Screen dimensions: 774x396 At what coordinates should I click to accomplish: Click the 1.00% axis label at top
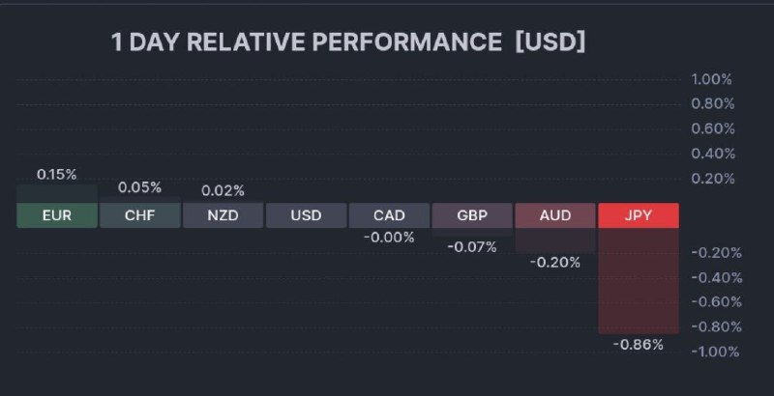click(x=712, y=79)
